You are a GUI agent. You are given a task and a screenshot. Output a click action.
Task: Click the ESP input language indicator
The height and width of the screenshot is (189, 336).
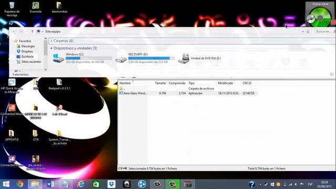tap(310, 184)
